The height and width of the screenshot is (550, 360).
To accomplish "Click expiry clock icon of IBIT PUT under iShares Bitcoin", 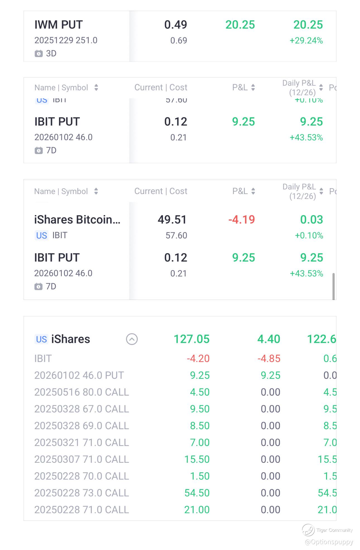I will point(38,287).
